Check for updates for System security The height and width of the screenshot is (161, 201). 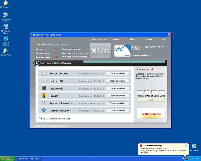point(117,74)
